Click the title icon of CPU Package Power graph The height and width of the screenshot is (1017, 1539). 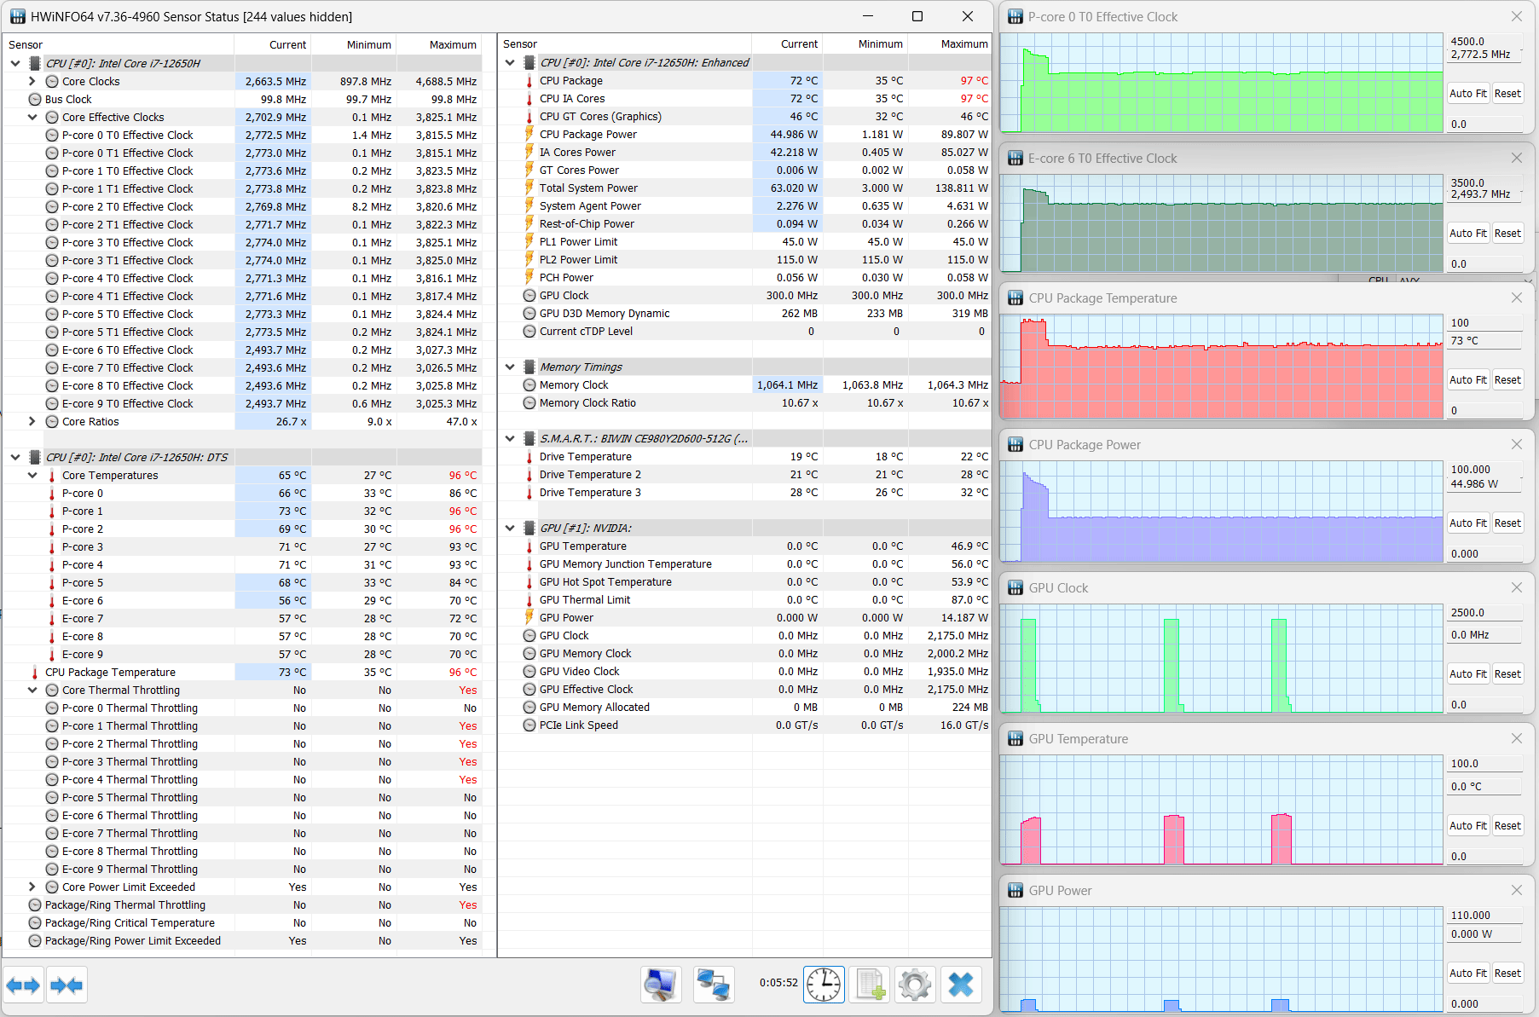(1015, 445)
